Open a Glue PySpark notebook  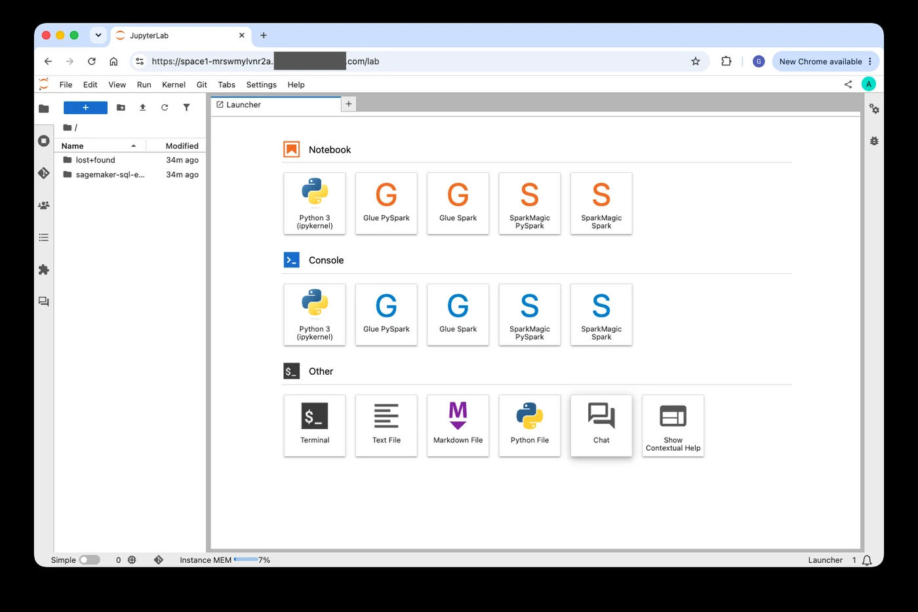point(386,203)
